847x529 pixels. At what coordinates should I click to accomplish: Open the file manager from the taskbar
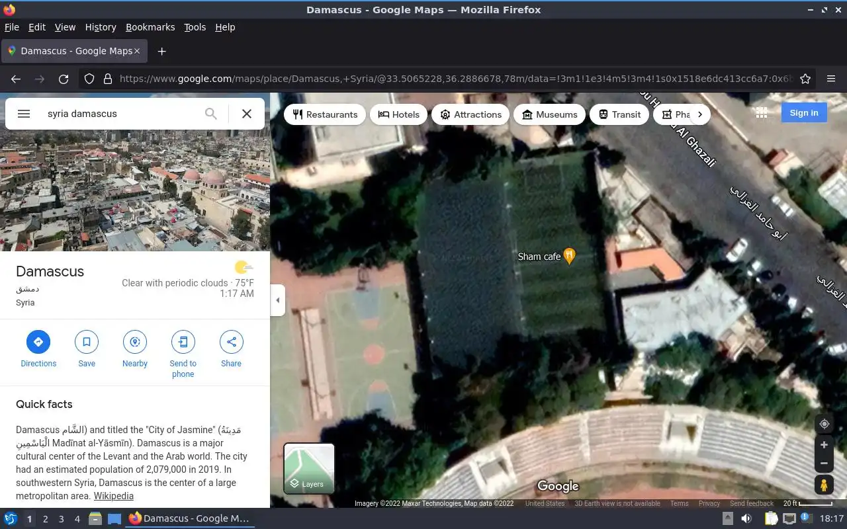(95, 519)
